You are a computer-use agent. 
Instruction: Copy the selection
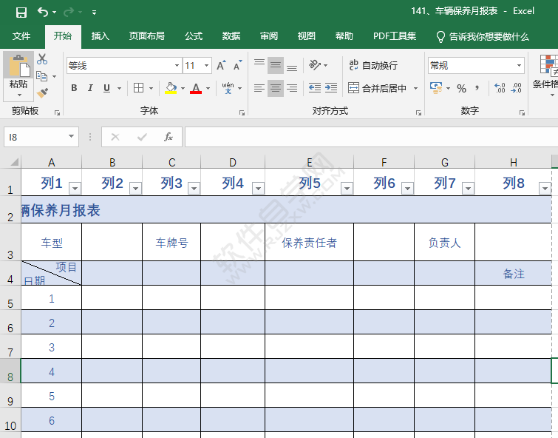[42, 76]
